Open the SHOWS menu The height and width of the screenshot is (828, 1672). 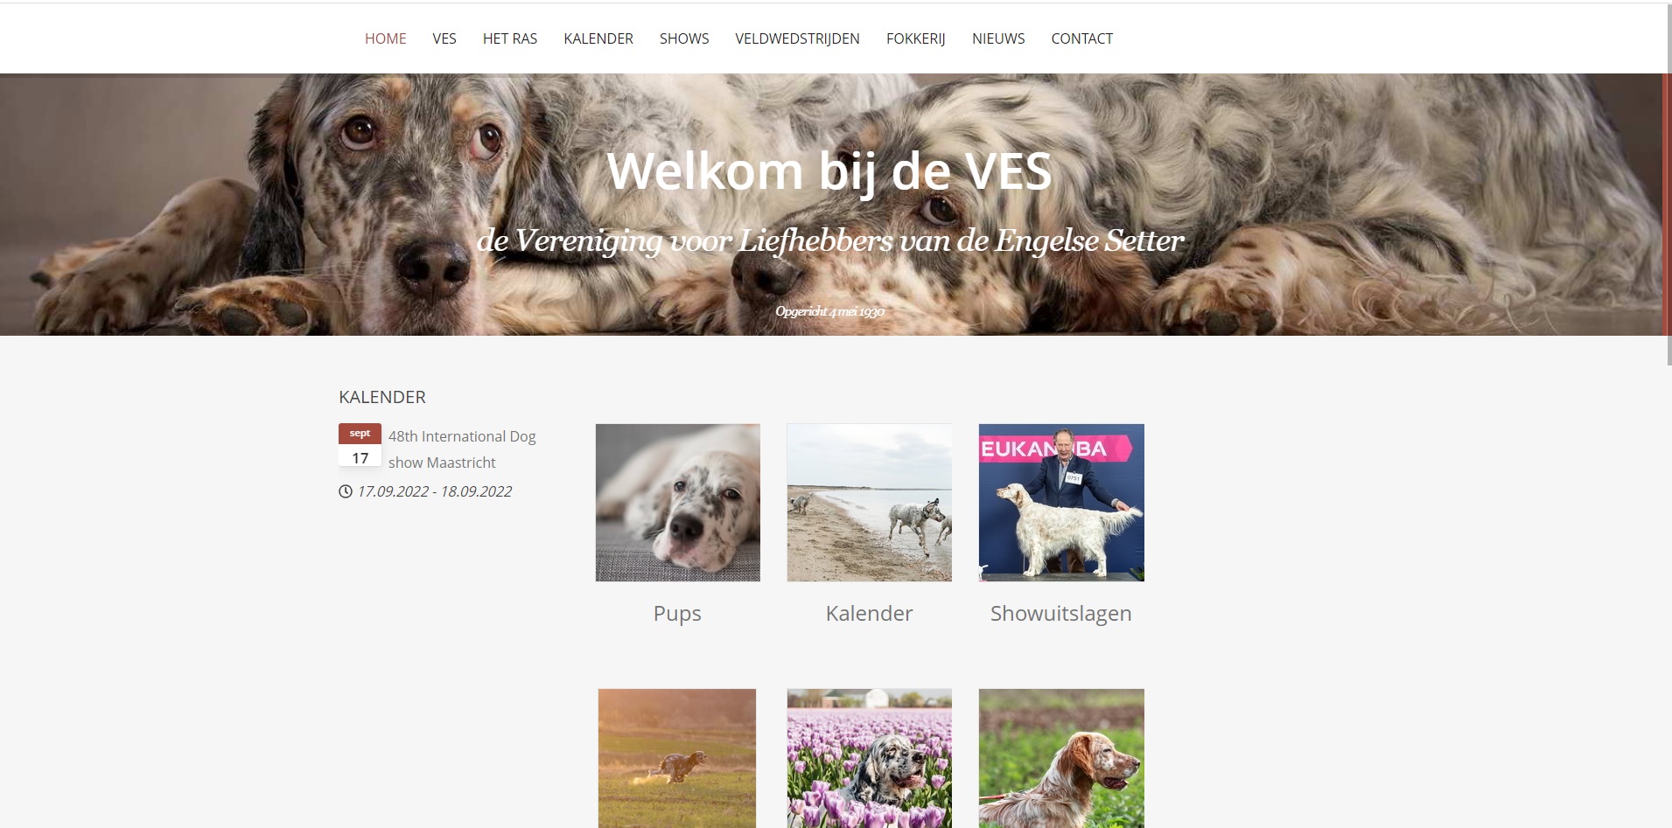[x=684, y=38]
